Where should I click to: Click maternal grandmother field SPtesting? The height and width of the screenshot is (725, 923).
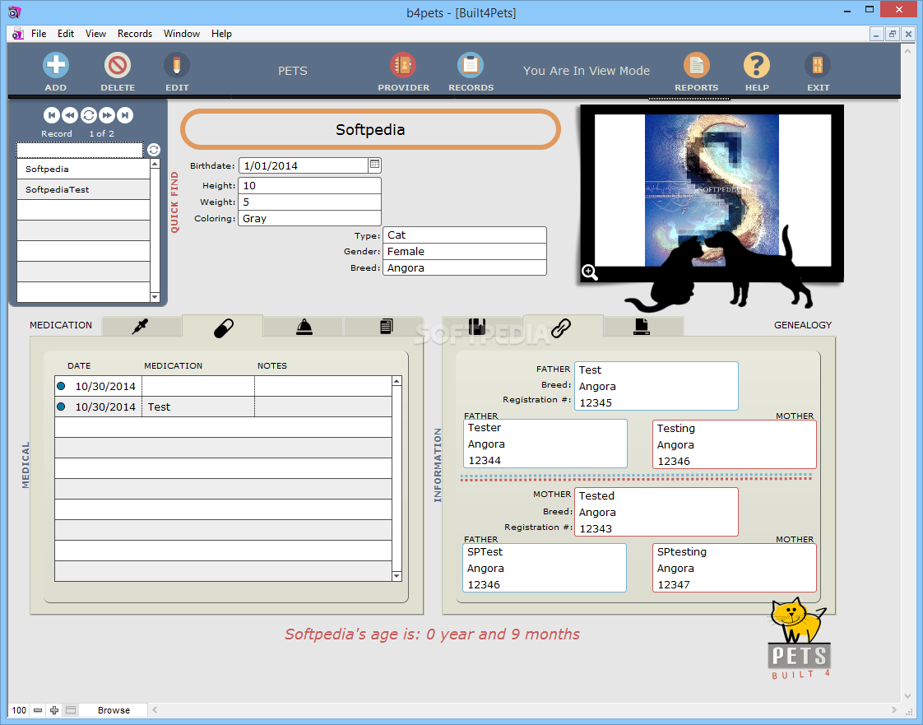pyautogui.click(x=734, y=552)
